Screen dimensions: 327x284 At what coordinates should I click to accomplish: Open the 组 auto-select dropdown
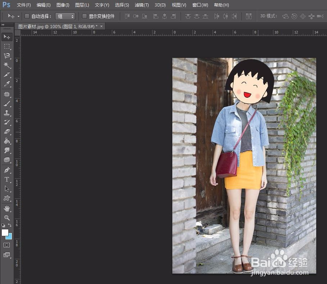coord(65,16)
